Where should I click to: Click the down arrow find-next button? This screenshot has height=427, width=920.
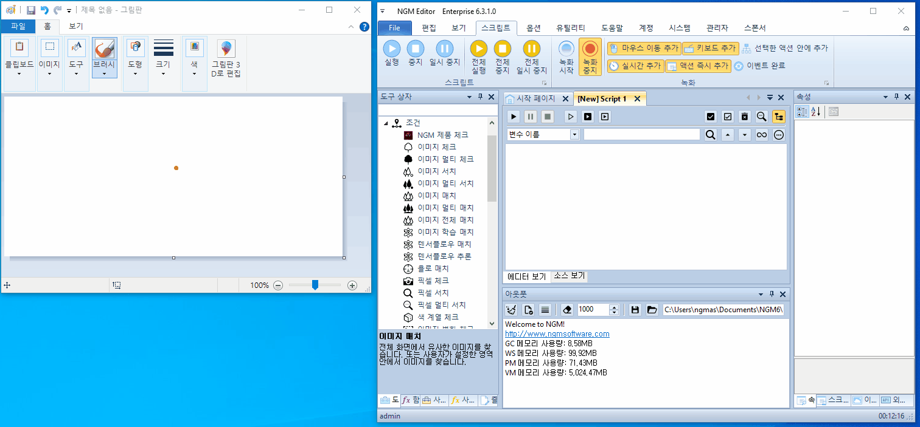[x=744, y=135]
